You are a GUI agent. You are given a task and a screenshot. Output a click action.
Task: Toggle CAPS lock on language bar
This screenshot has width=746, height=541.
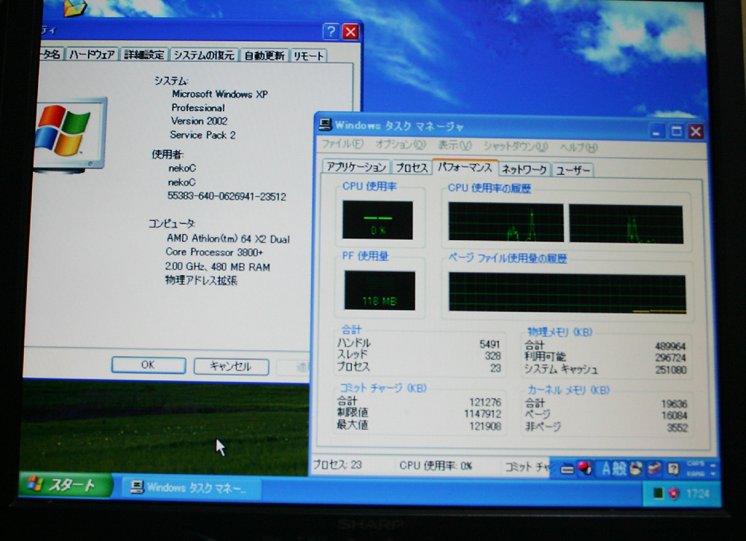coord(695,464)
